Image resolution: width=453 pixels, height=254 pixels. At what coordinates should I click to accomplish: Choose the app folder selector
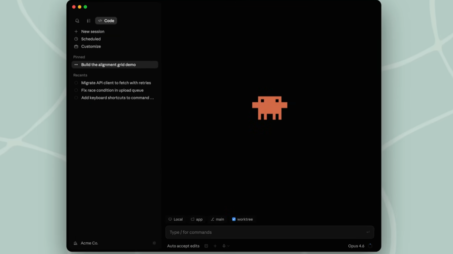pos(197,219)
